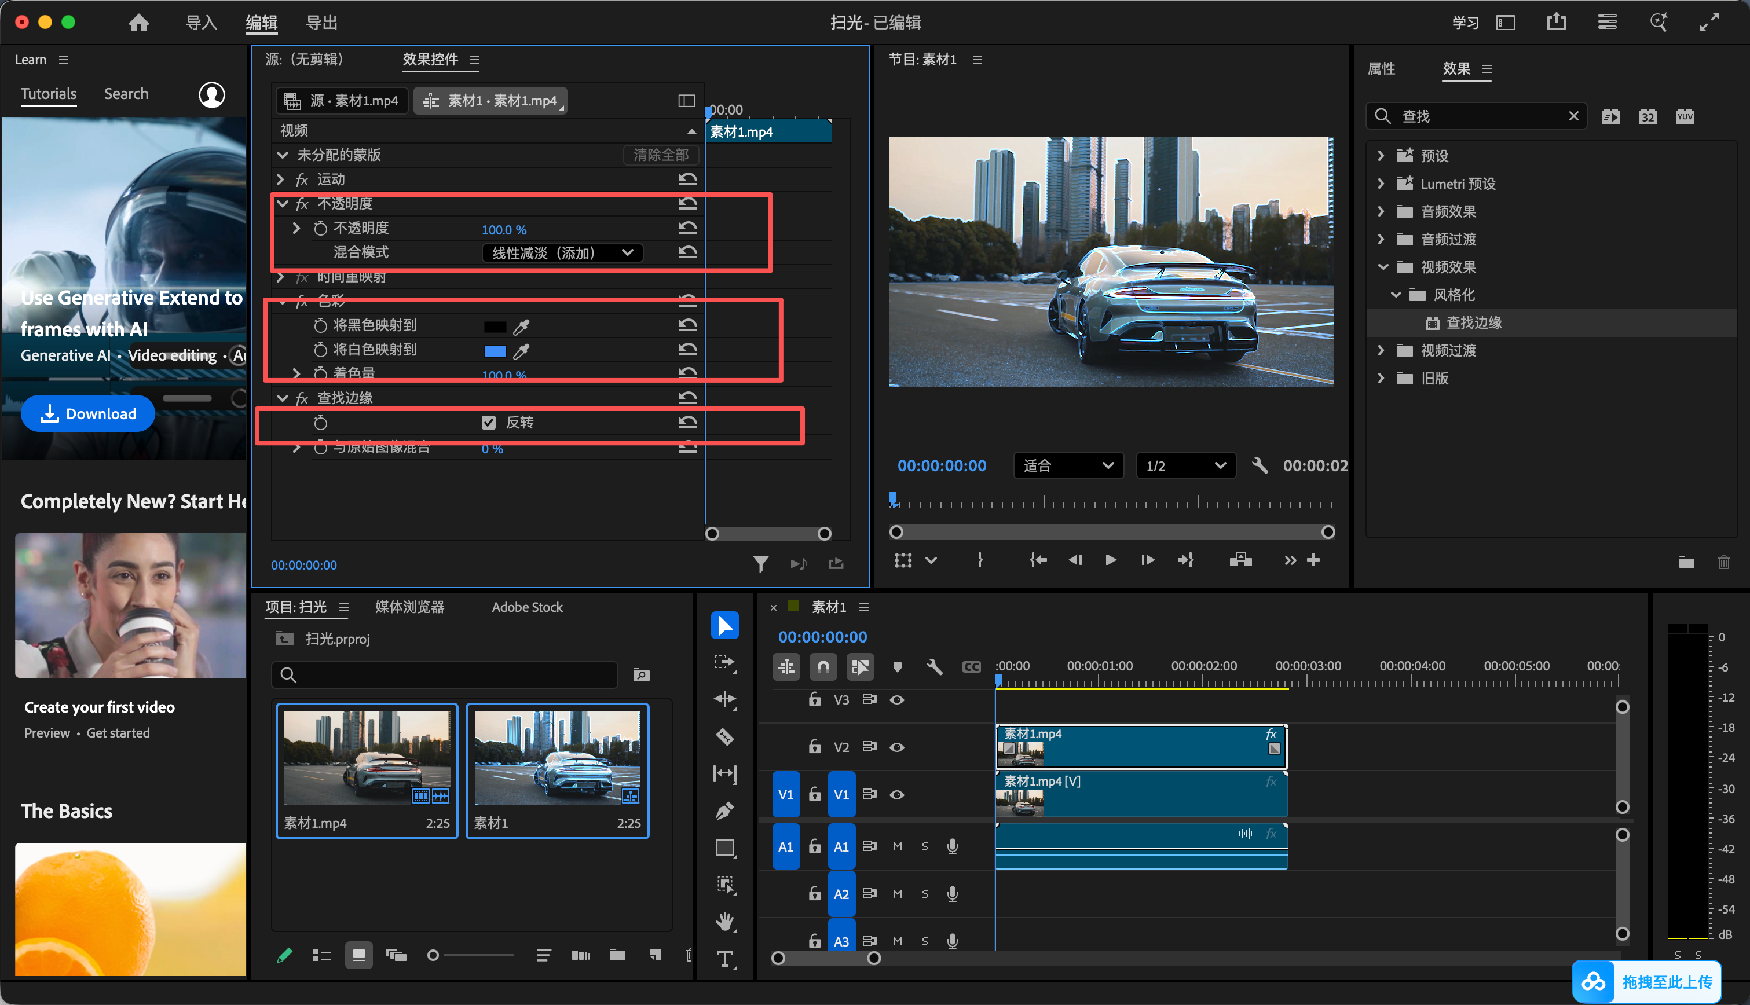Open program monitor wrench settings

click(1260, 466)
